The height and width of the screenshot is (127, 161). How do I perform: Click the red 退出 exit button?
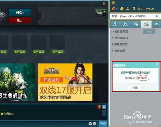[20, 20]
